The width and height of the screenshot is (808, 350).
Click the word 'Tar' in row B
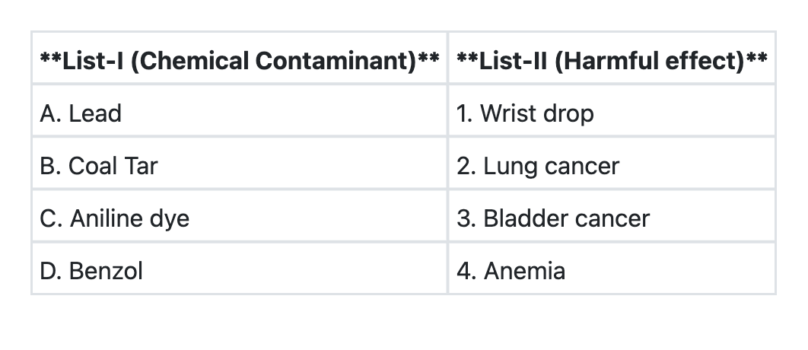point(142,166)
